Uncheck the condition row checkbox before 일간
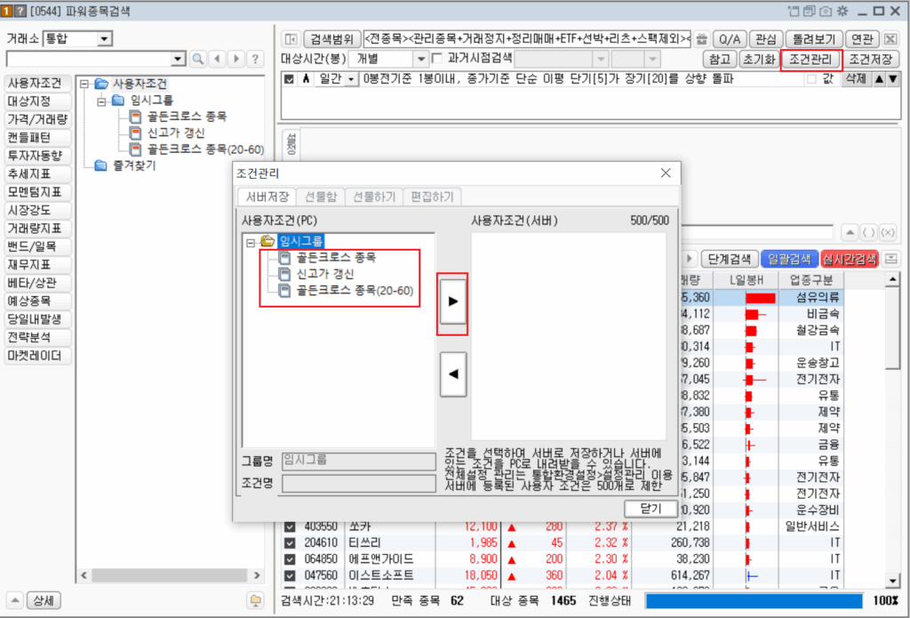This screenshot has width=910, height=618. click(289, 79)
